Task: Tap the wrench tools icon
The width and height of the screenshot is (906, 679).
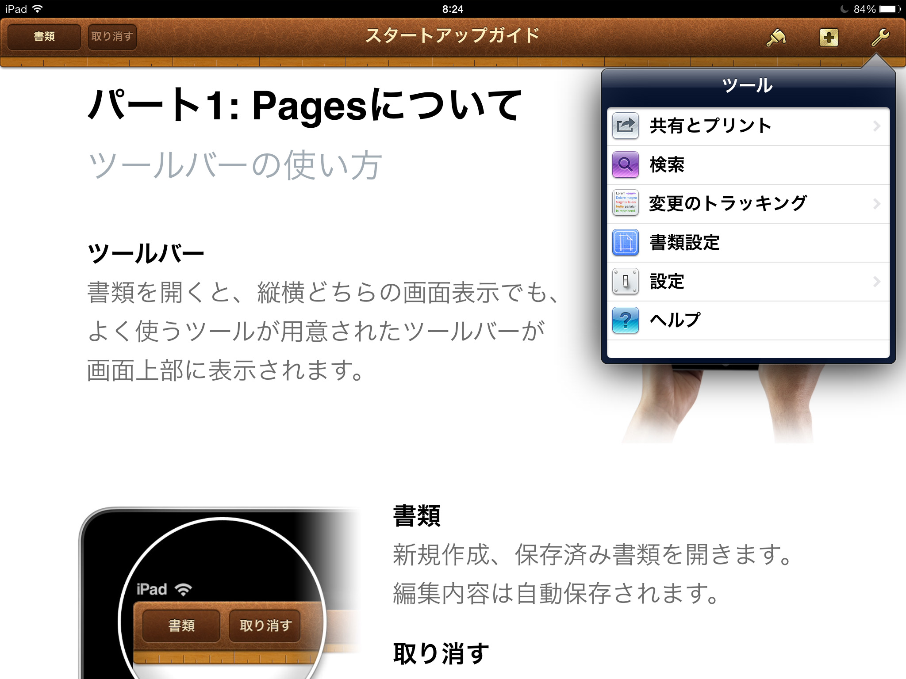Action: click(x=880, y=38)
